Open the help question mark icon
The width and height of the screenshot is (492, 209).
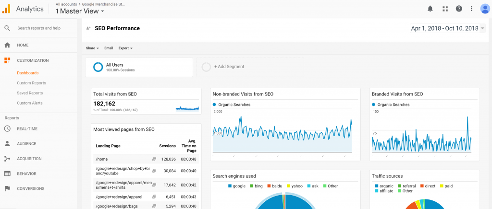(459, 9)
